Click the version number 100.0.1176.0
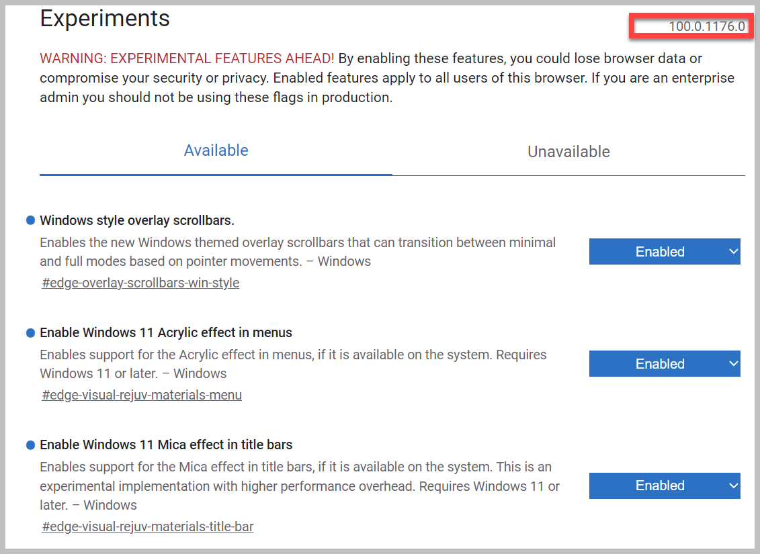 tap(707, 27)
